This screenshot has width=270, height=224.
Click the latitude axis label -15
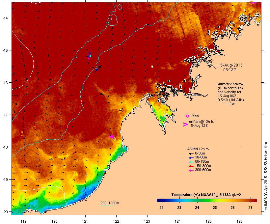pos(5,50)
